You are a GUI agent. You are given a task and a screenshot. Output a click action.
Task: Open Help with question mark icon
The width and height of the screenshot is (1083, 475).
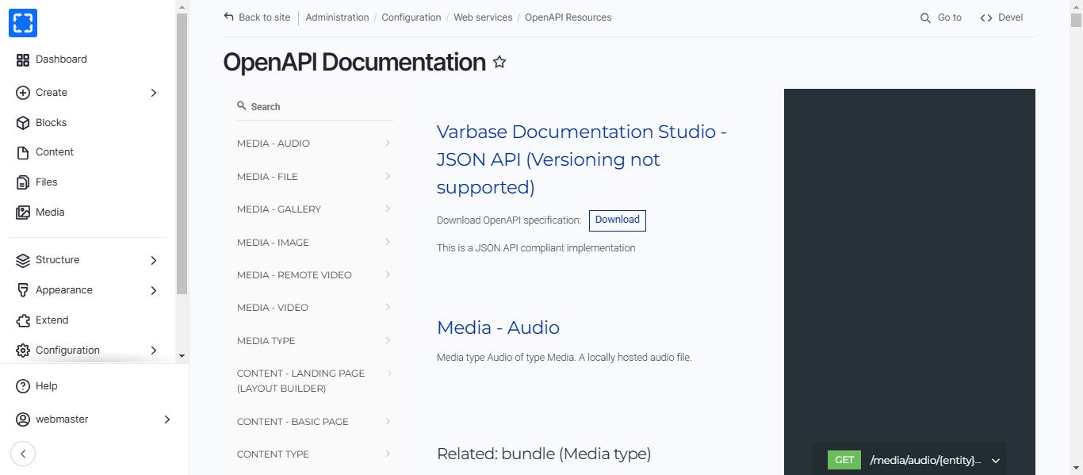(23, 386)
